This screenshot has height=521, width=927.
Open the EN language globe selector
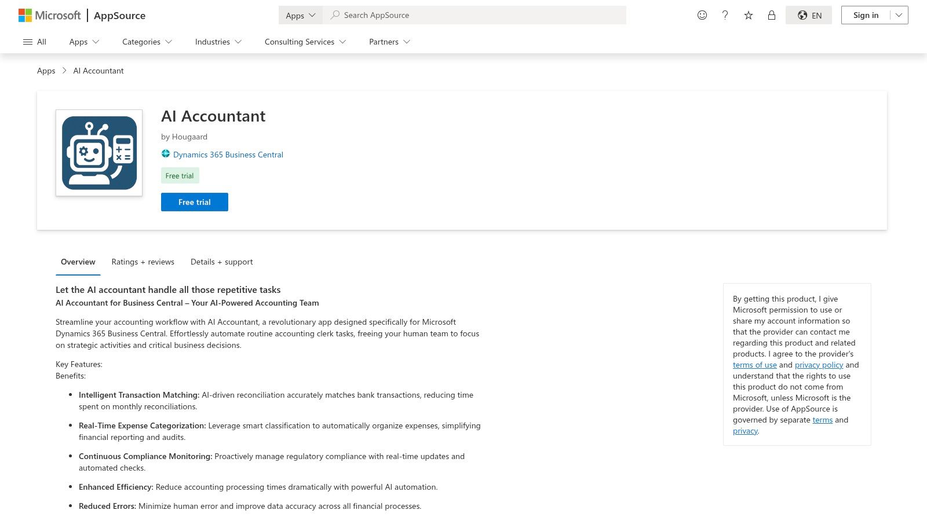(x=808, y=15)
